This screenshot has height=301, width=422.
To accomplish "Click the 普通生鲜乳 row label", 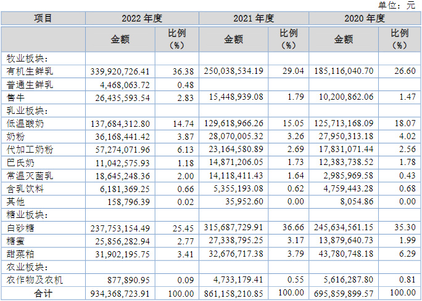I will 30,84.
